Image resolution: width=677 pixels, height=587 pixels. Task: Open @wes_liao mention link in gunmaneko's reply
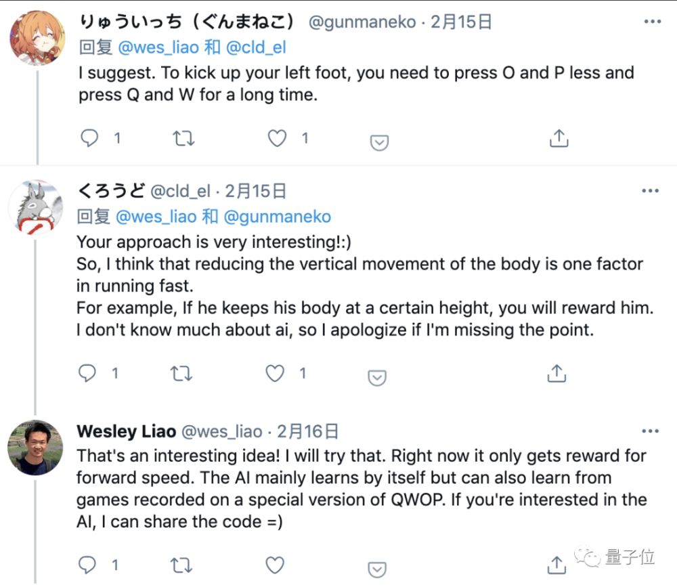tap(158, 47)
